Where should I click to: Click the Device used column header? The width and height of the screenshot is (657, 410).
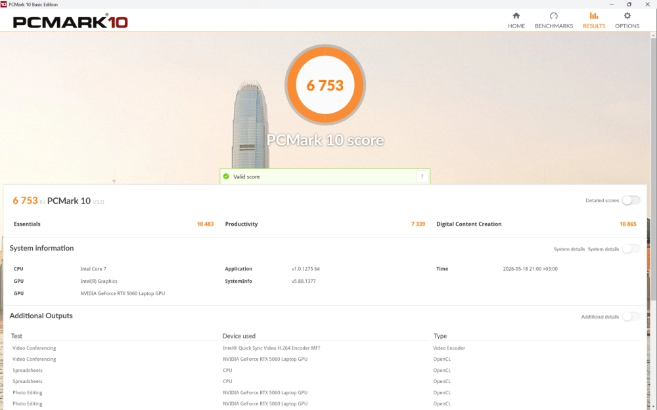239,336
